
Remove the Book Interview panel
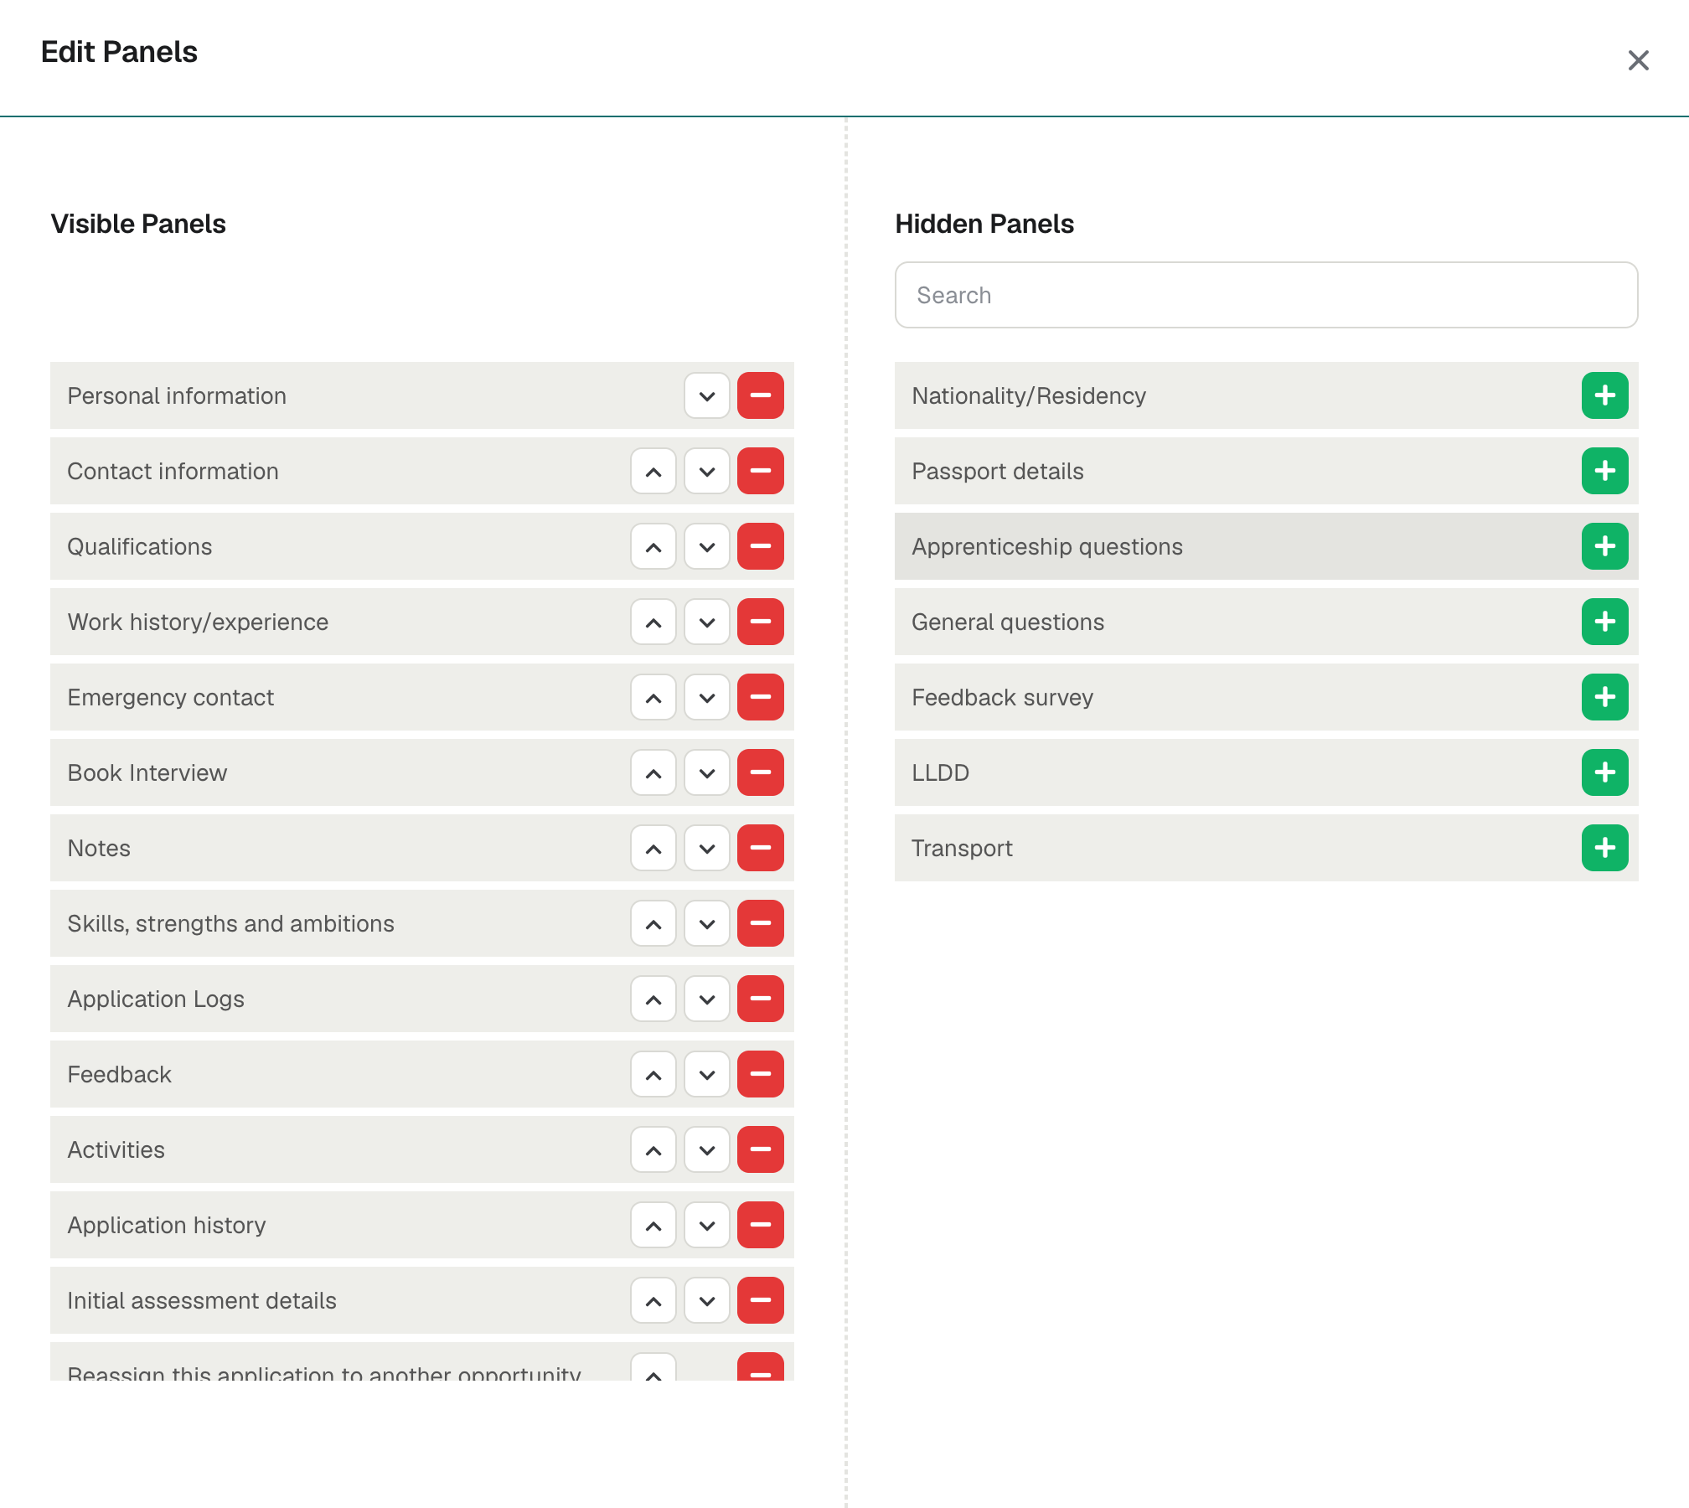(x=761, y=772)
